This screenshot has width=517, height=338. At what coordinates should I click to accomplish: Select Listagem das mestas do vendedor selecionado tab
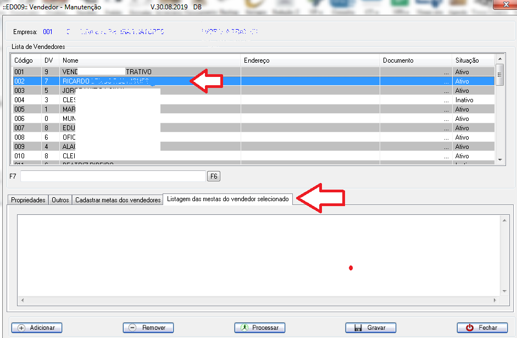point(227,200)
